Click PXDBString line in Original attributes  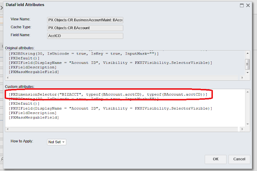(x=84, y=54)
